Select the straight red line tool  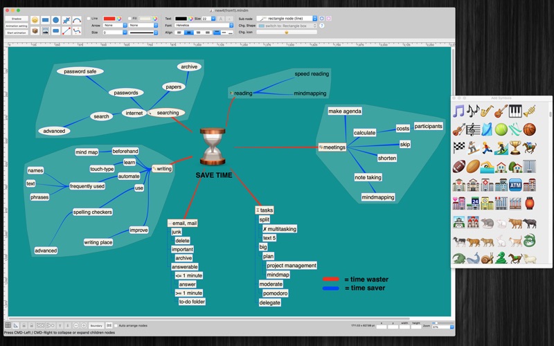(x=66, y=31)
